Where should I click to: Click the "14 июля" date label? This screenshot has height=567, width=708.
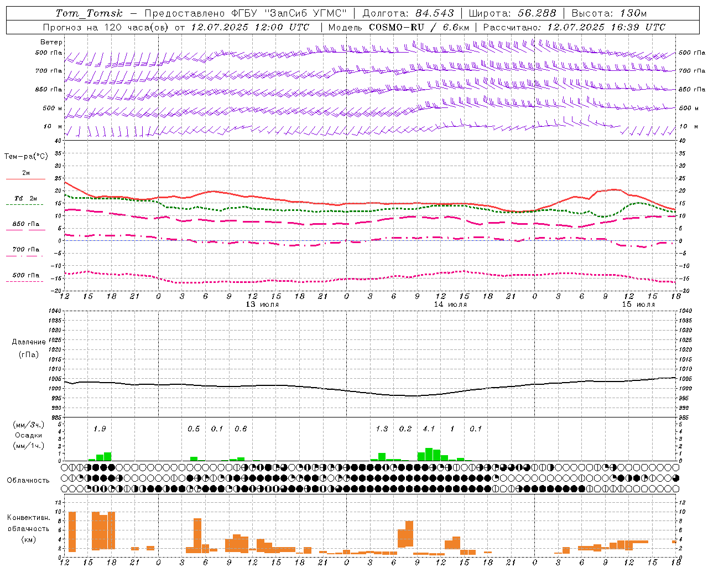coord(450,305)
